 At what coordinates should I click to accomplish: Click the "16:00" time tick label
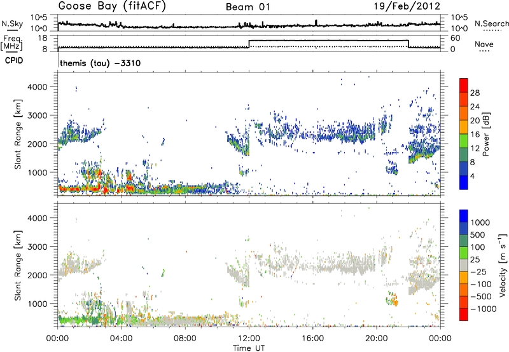pos(312,339)
